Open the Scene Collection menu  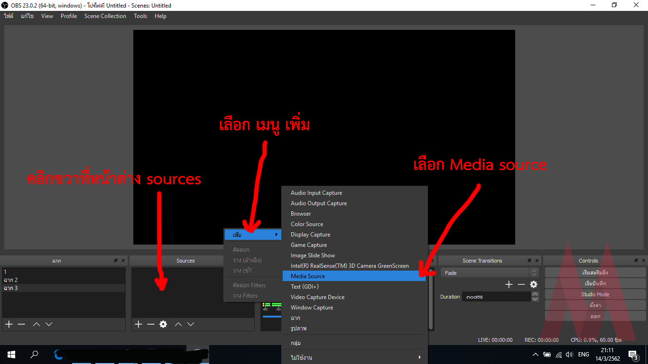pos(105,16)
